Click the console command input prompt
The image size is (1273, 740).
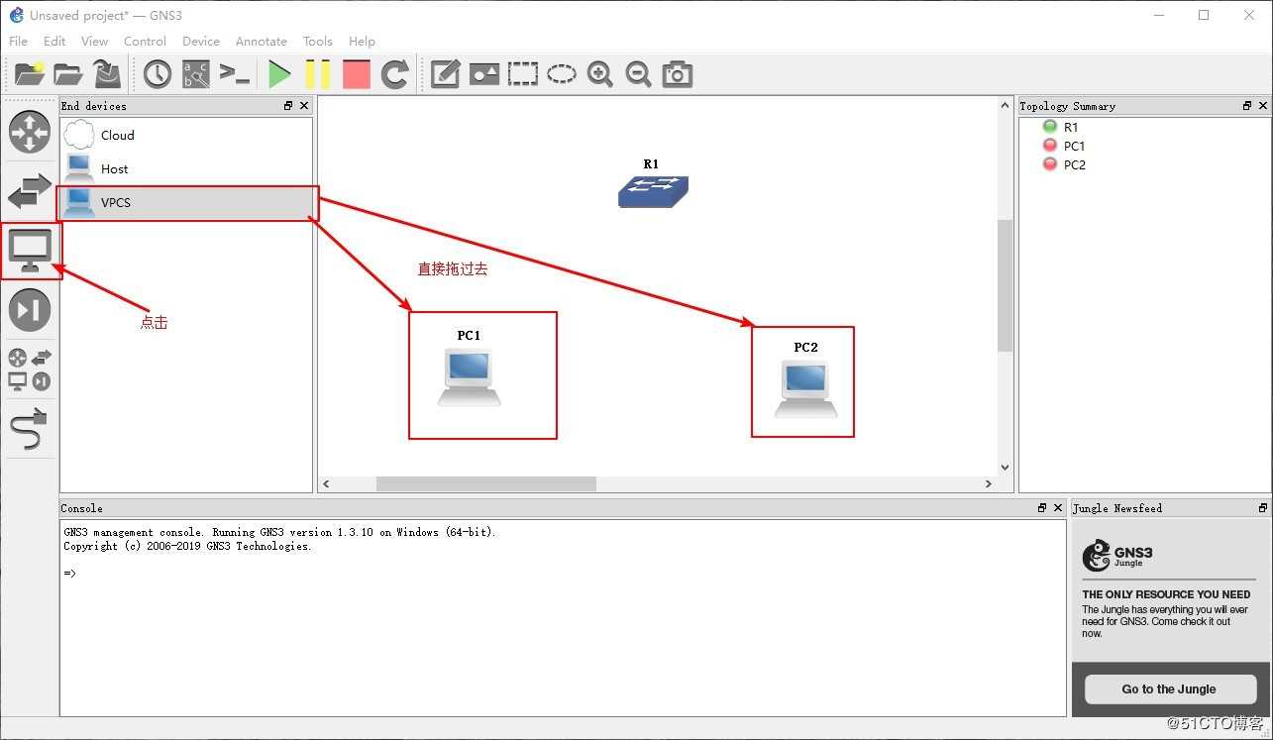point(69,574)
